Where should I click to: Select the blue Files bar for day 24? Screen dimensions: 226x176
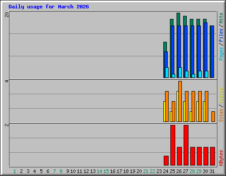pyautogui.click(x=166, y=59)
